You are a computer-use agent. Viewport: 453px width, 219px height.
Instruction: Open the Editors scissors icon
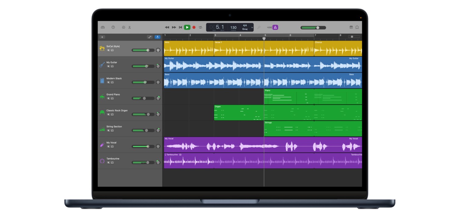tap(130, 27)
